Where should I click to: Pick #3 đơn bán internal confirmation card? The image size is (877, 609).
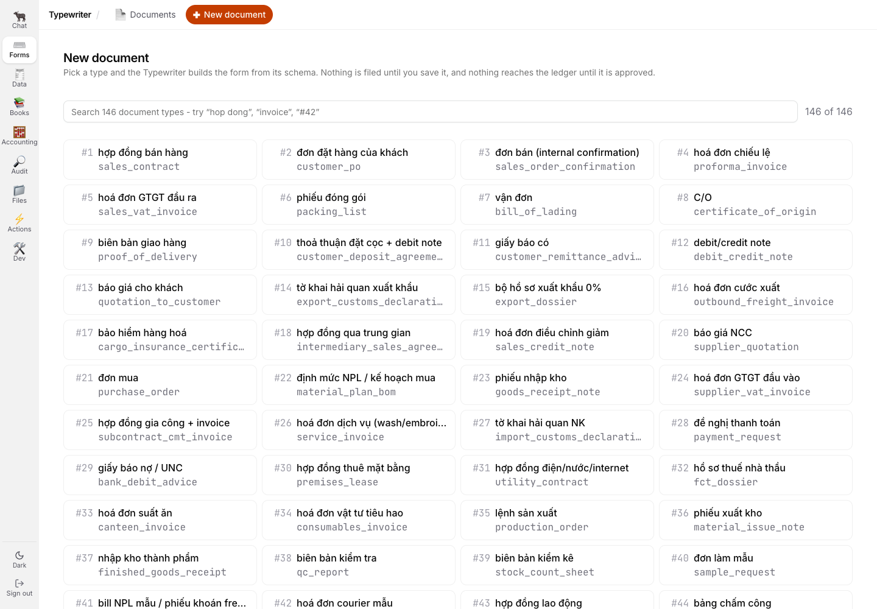tap(557, 160)
